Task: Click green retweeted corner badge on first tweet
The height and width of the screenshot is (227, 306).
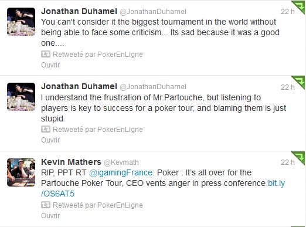Action: tap(298, 7)
